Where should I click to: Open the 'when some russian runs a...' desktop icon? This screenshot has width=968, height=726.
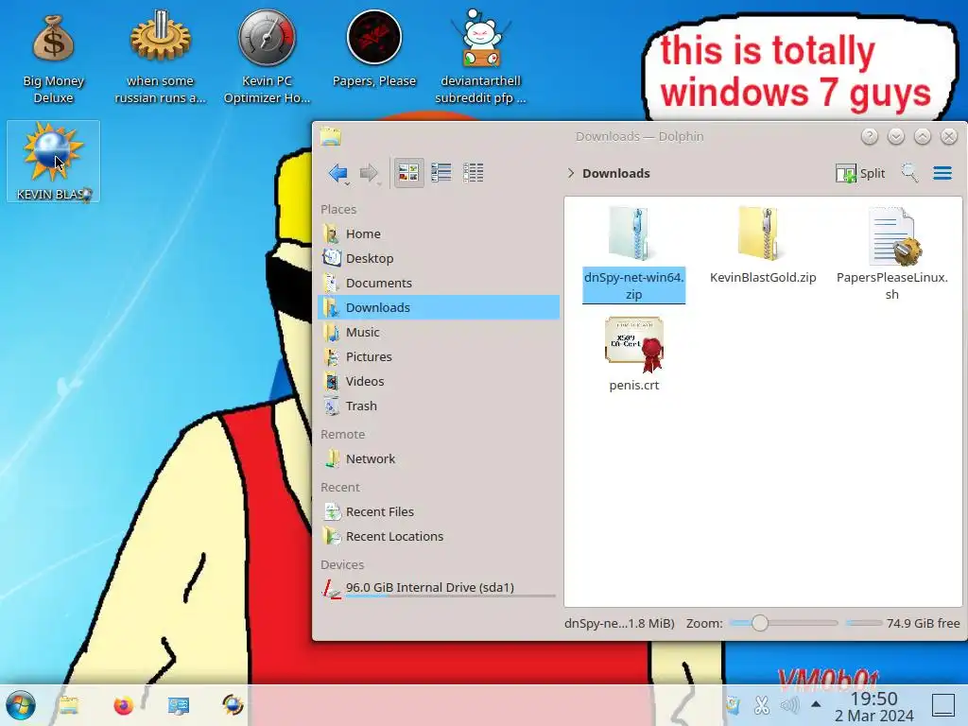click(160, 57)
